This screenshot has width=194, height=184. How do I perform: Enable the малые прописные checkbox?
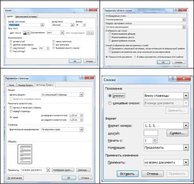pyautogui.click(x=54, y=41)
